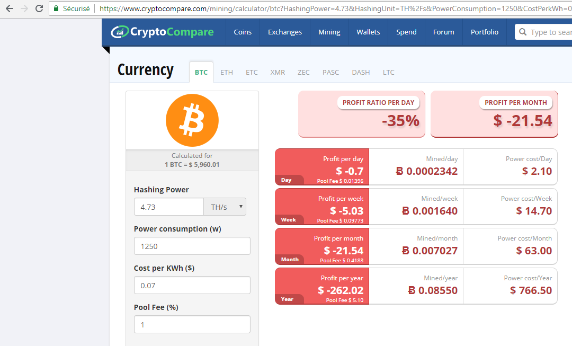The image size is (572, 346).
Task: Click the Profit per day value $ -0.7
Action: pyautogui.click(x=350, y=171)
